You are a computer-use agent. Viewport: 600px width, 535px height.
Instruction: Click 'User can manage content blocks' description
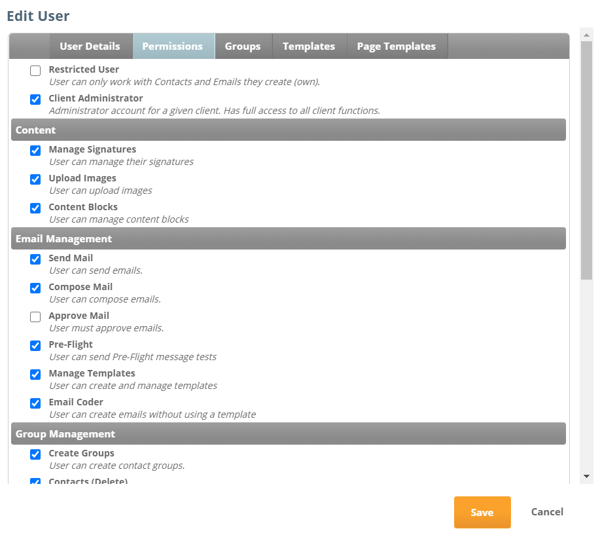119,219
